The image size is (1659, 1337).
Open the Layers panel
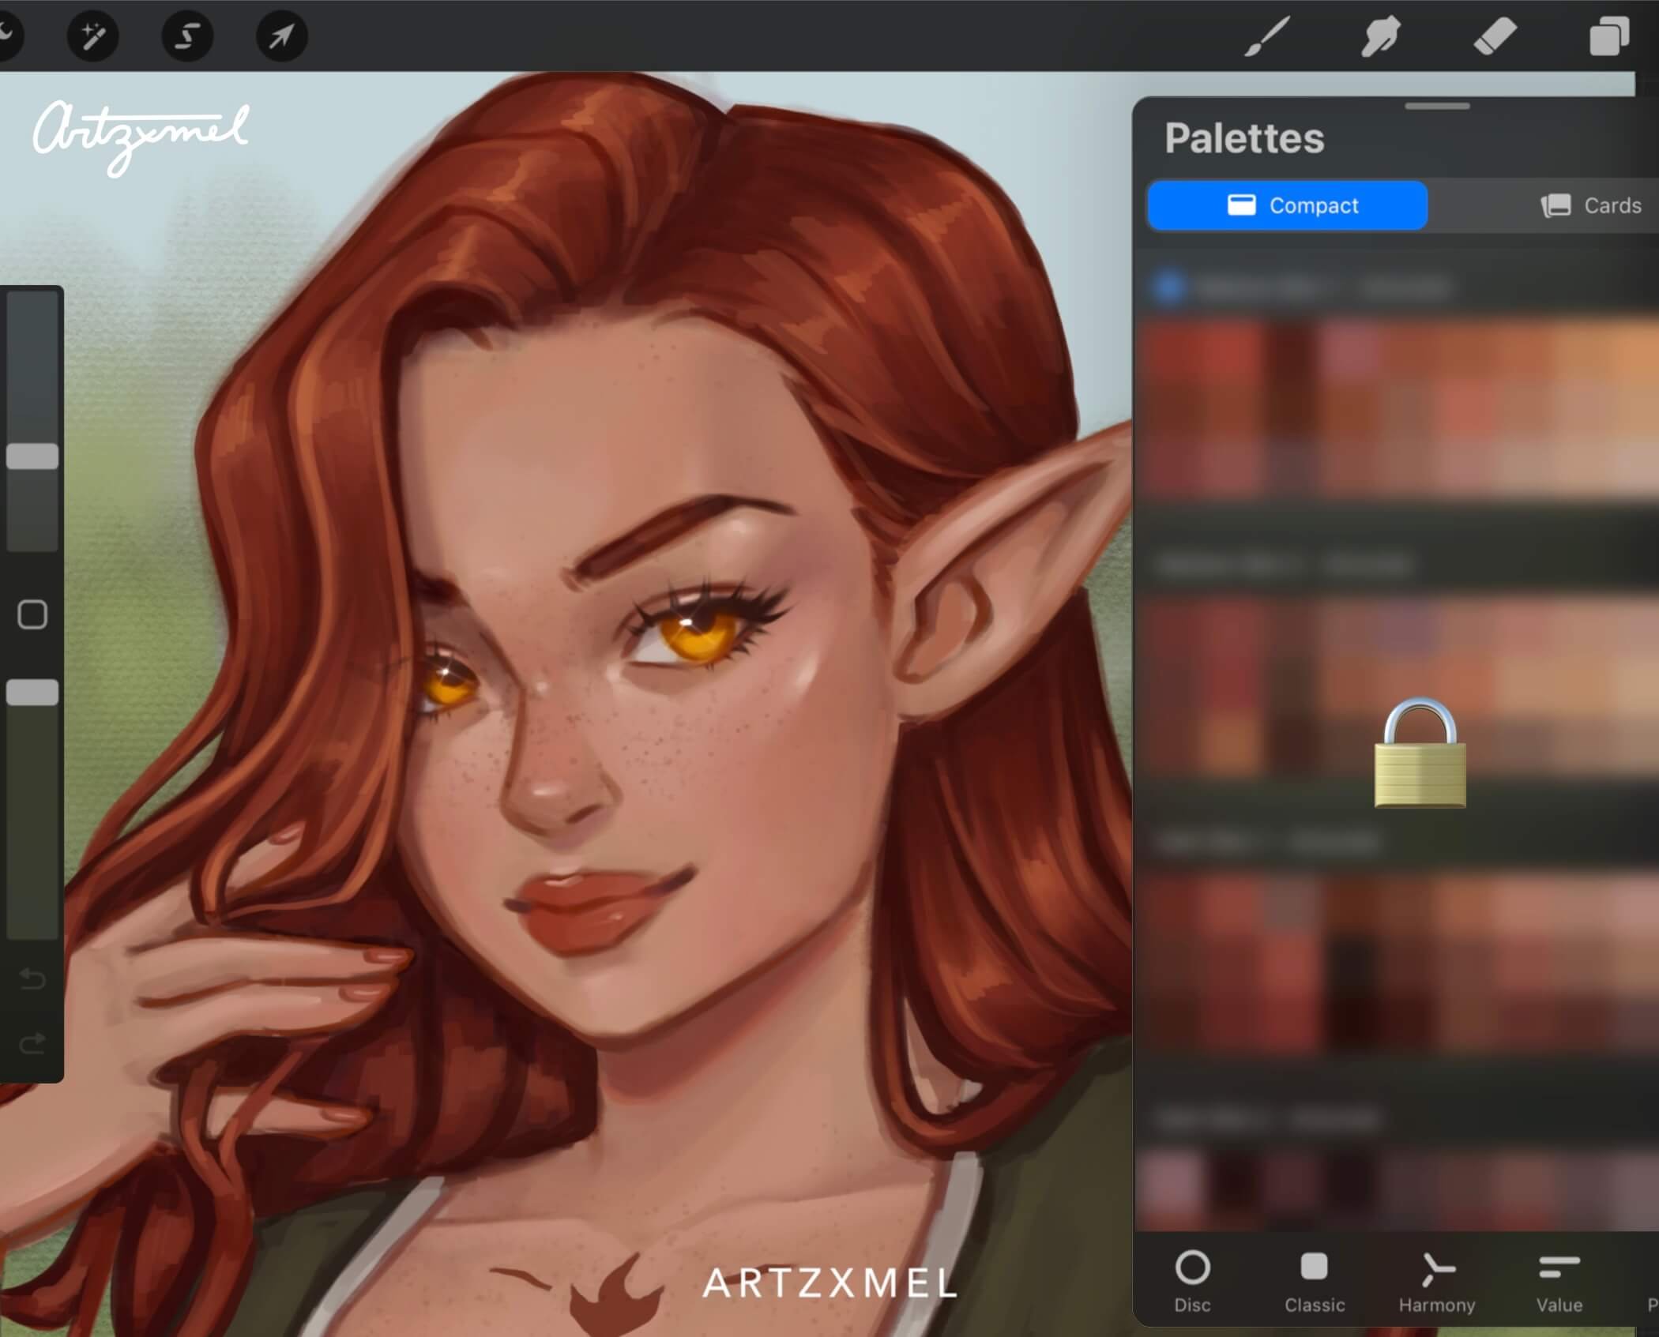coord(1608,36)
